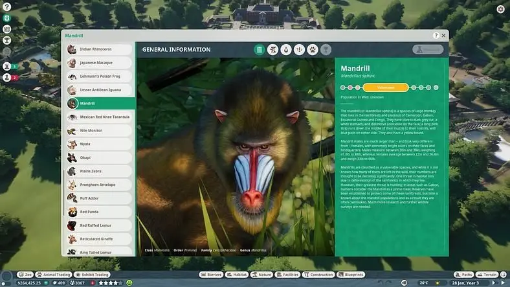Viewport: 510px width, 287px height.
Task: Click the orange Vulnerable conservation status marker
Action: [x=386, y=87]
